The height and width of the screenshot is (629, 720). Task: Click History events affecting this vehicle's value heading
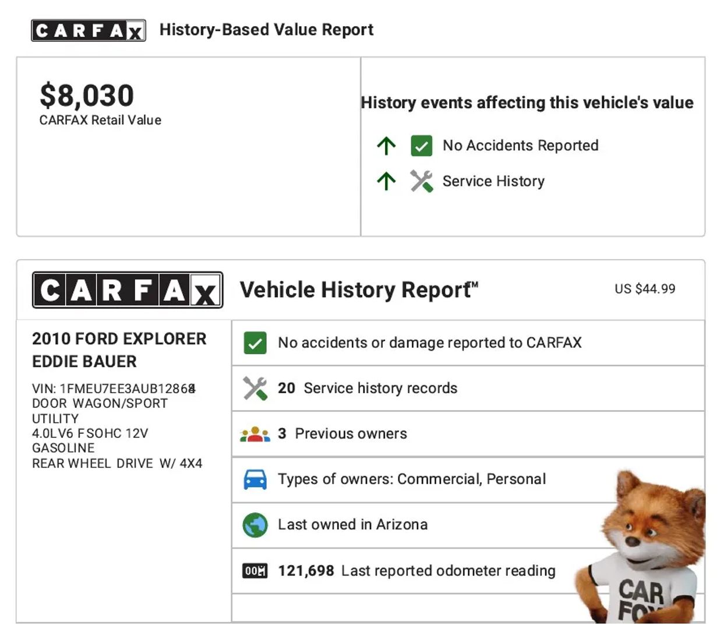(527, 103)
